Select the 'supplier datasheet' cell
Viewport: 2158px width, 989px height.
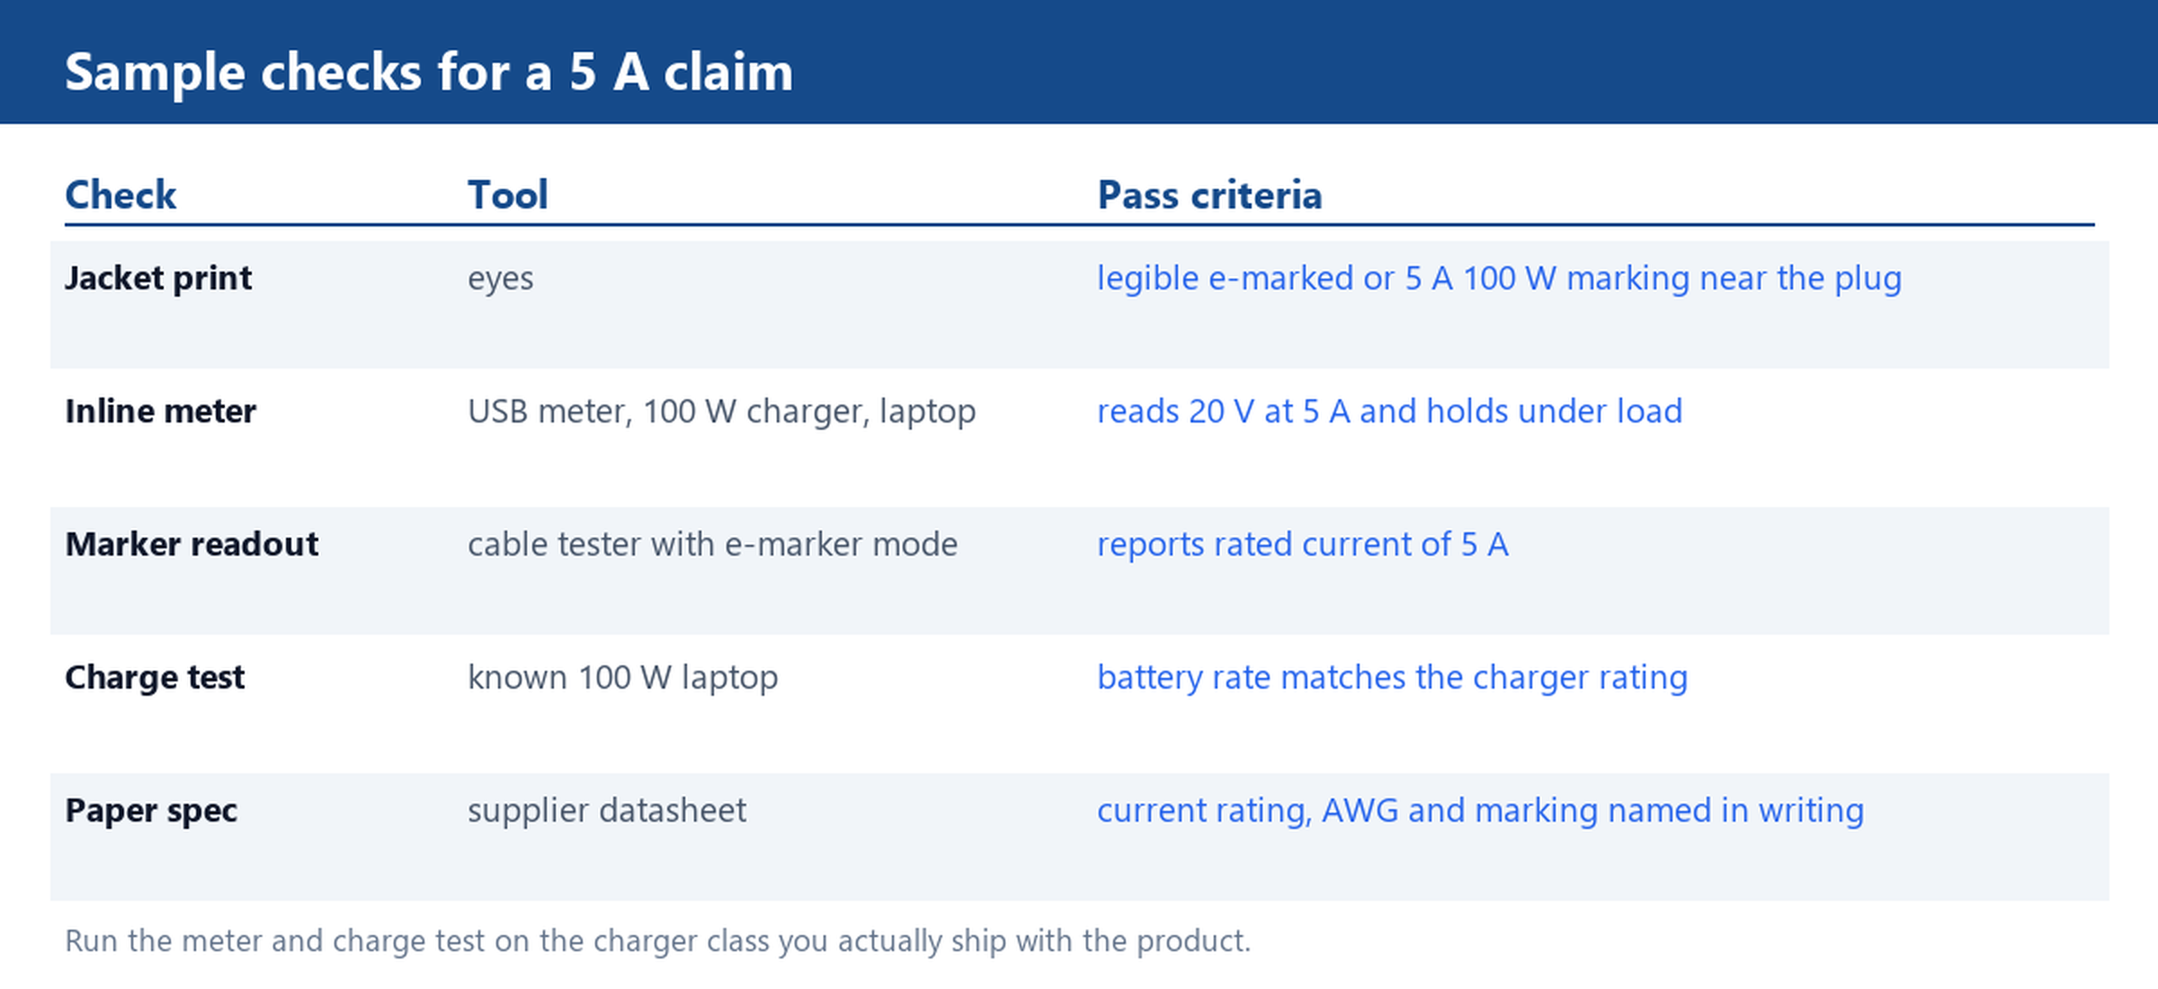606,811
